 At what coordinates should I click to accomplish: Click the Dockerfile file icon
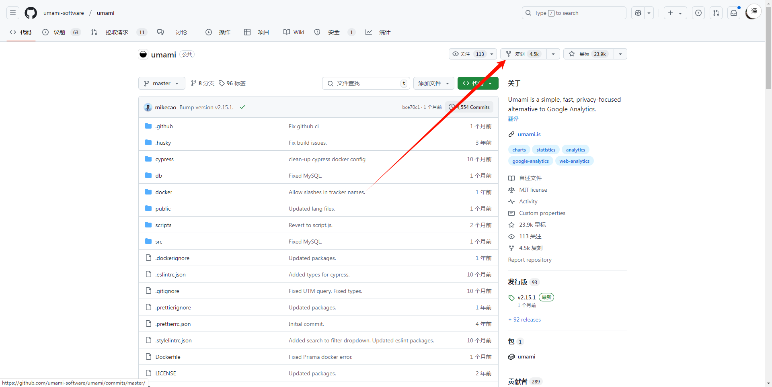[148, 357]
